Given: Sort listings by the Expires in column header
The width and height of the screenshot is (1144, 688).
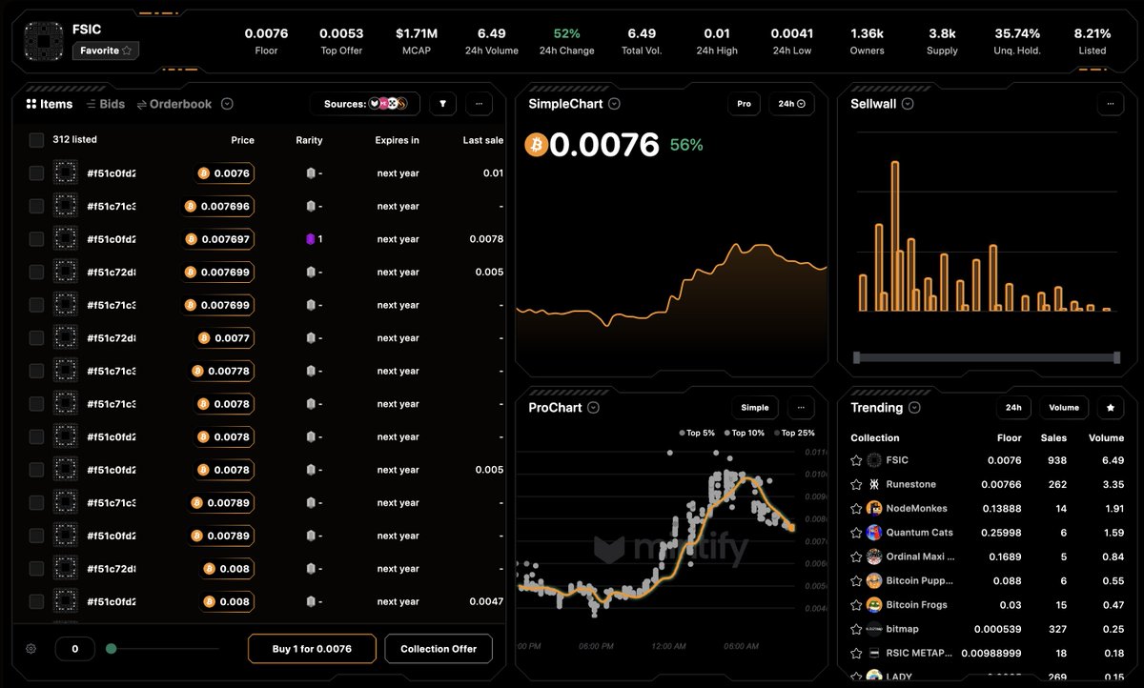Looking at the screenshot, I should (397, 140).
